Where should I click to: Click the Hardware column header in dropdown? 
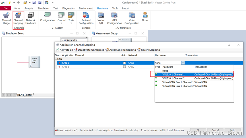168,67
